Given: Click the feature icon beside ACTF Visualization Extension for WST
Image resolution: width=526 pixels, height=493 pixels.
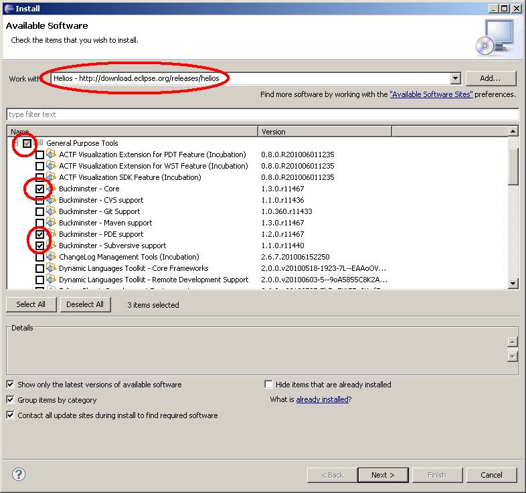Looking at the screenshot, I should point(51,166).
